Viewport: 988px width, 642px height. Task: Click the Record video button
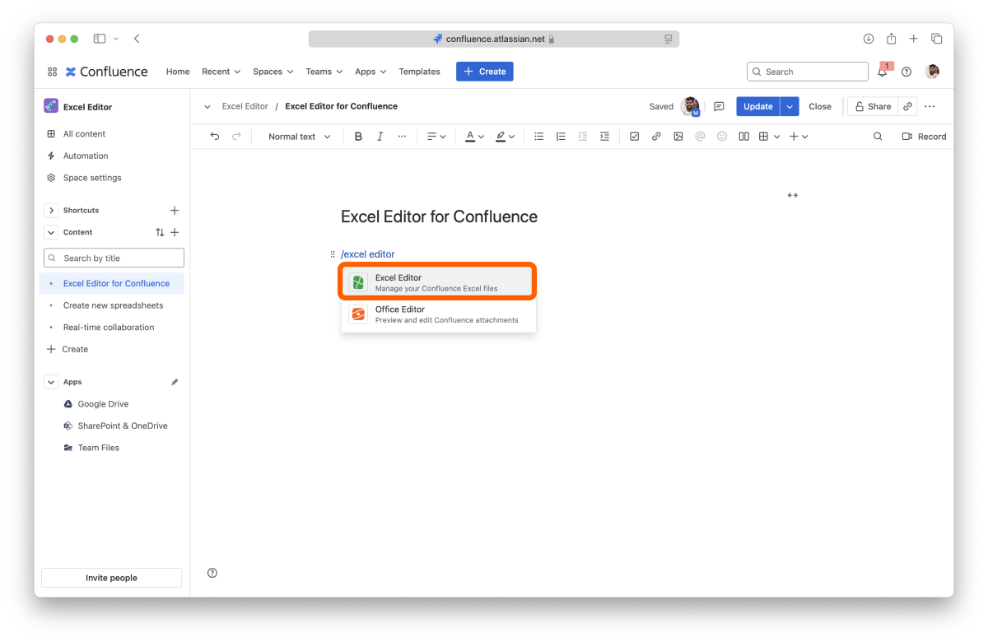point(924,137)
